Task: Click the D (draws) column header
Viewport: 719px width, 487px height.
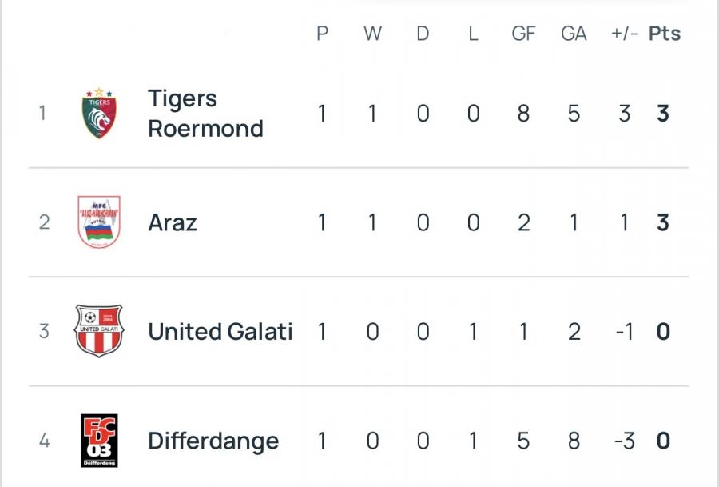Action: [x=423, y=34]
